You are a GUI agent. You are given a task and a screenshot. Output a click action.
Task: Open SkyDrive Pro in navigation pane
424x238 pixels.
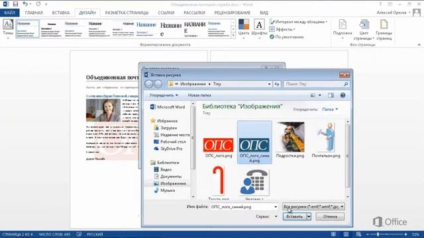click(x=168, y=149)
